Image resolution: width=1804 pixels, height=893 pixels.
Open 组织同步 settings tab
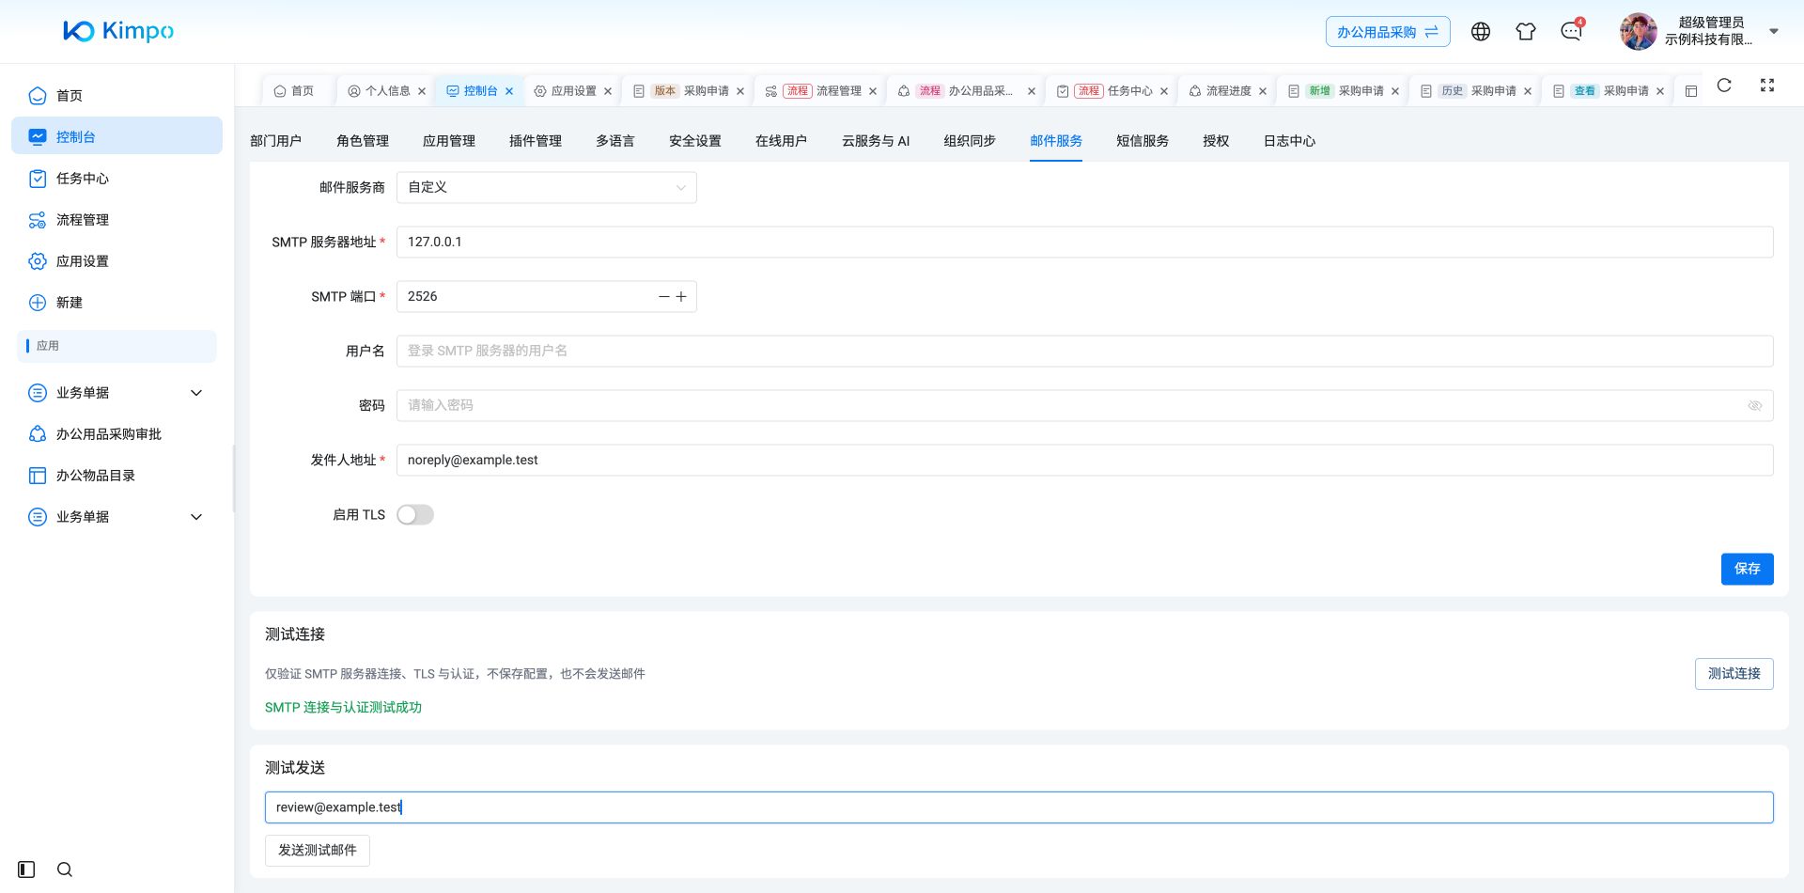point(970,141)
